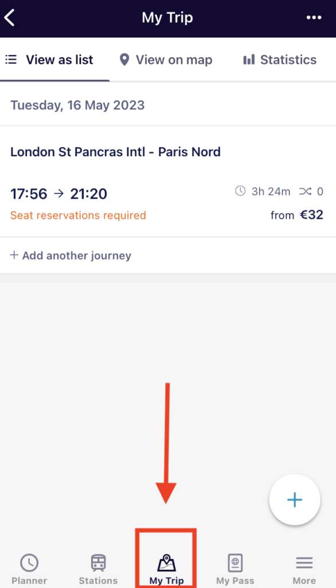Open My Pass from bottom navigation
The image size is (336, 588).
(235, 568)
